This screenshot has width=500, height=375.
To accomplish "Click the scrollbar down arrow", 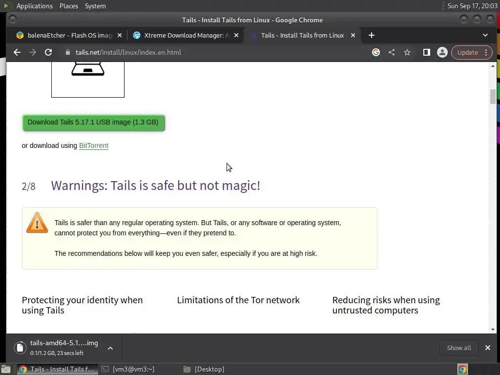I will point(493,330).
